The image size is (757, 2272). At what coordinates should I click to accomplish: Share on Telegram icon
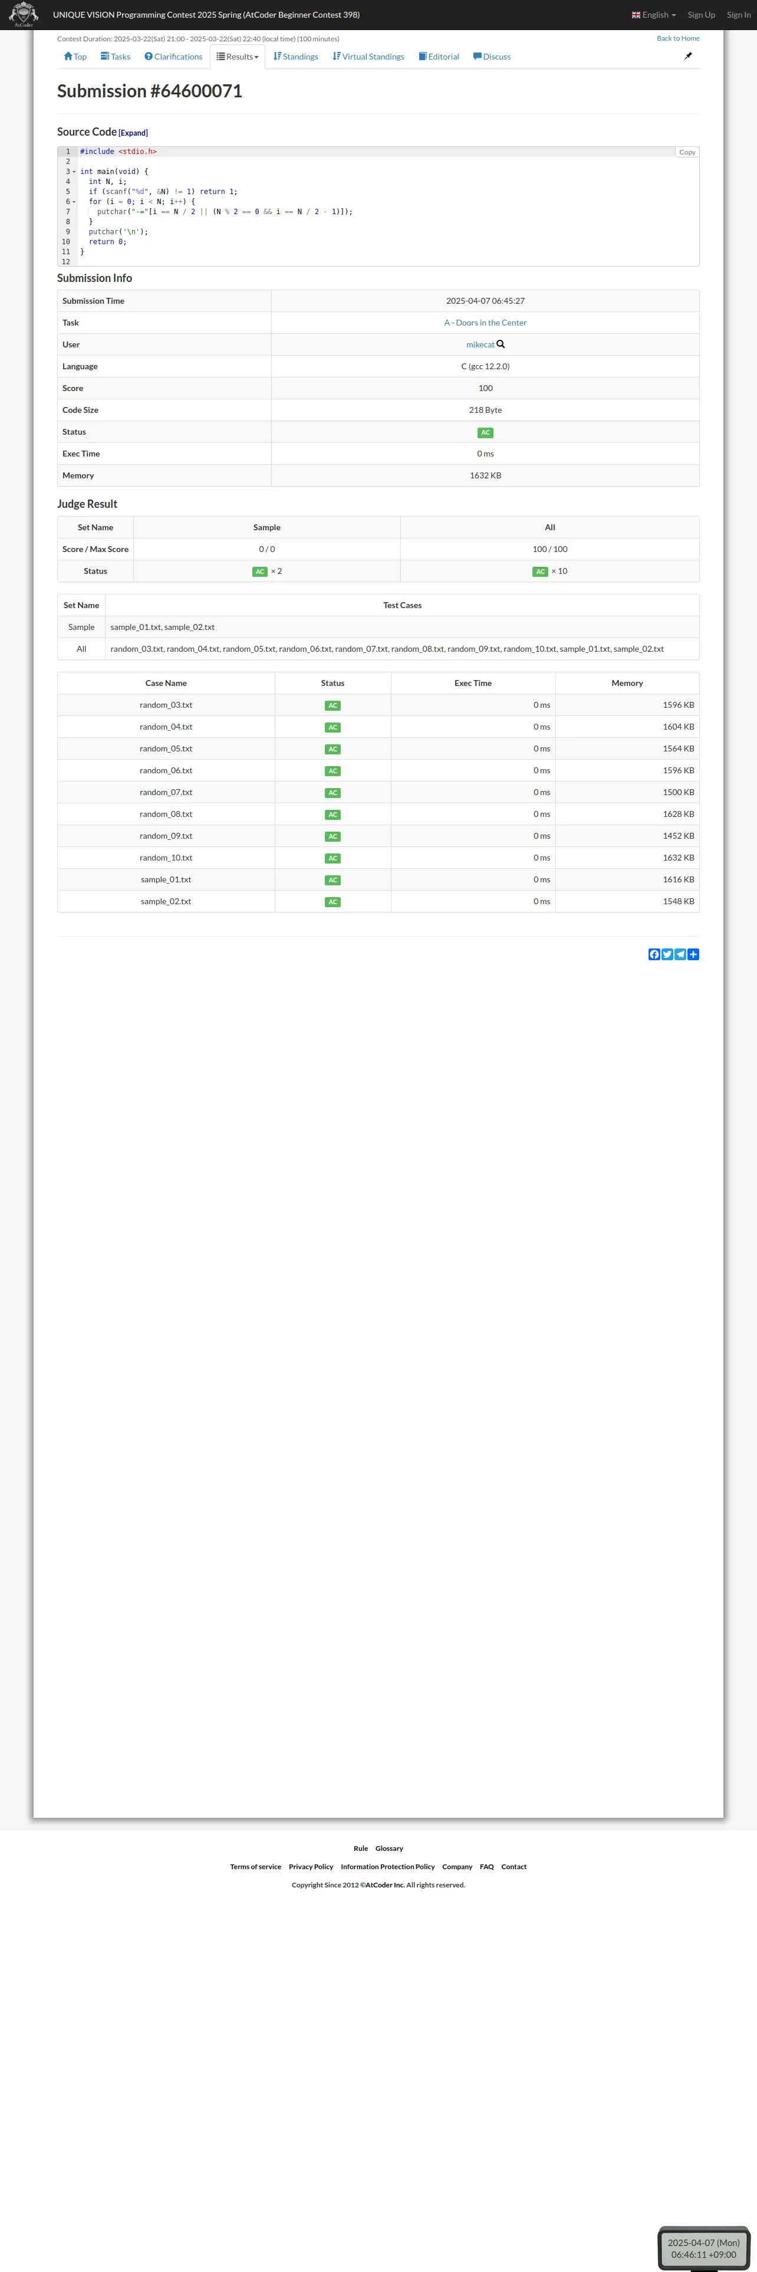click(x=680, y=954)
